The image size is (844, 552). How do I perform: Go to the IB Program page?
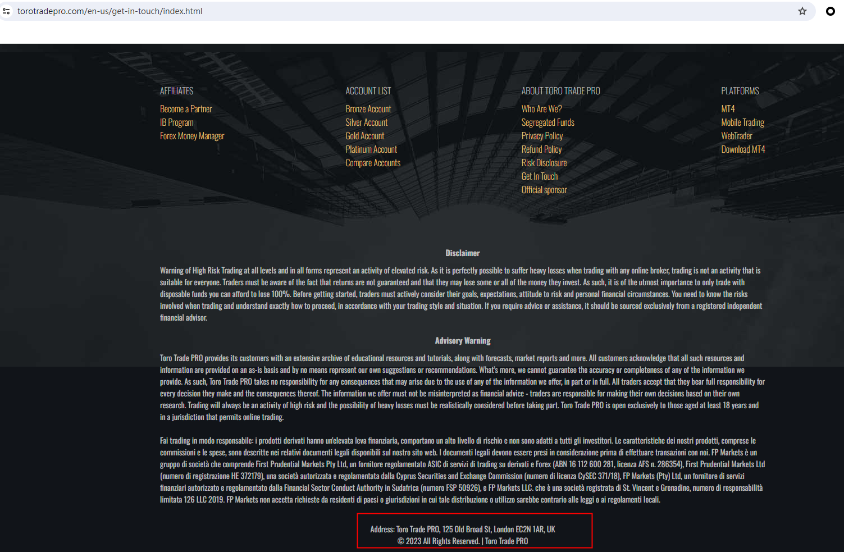coord(177,122)
